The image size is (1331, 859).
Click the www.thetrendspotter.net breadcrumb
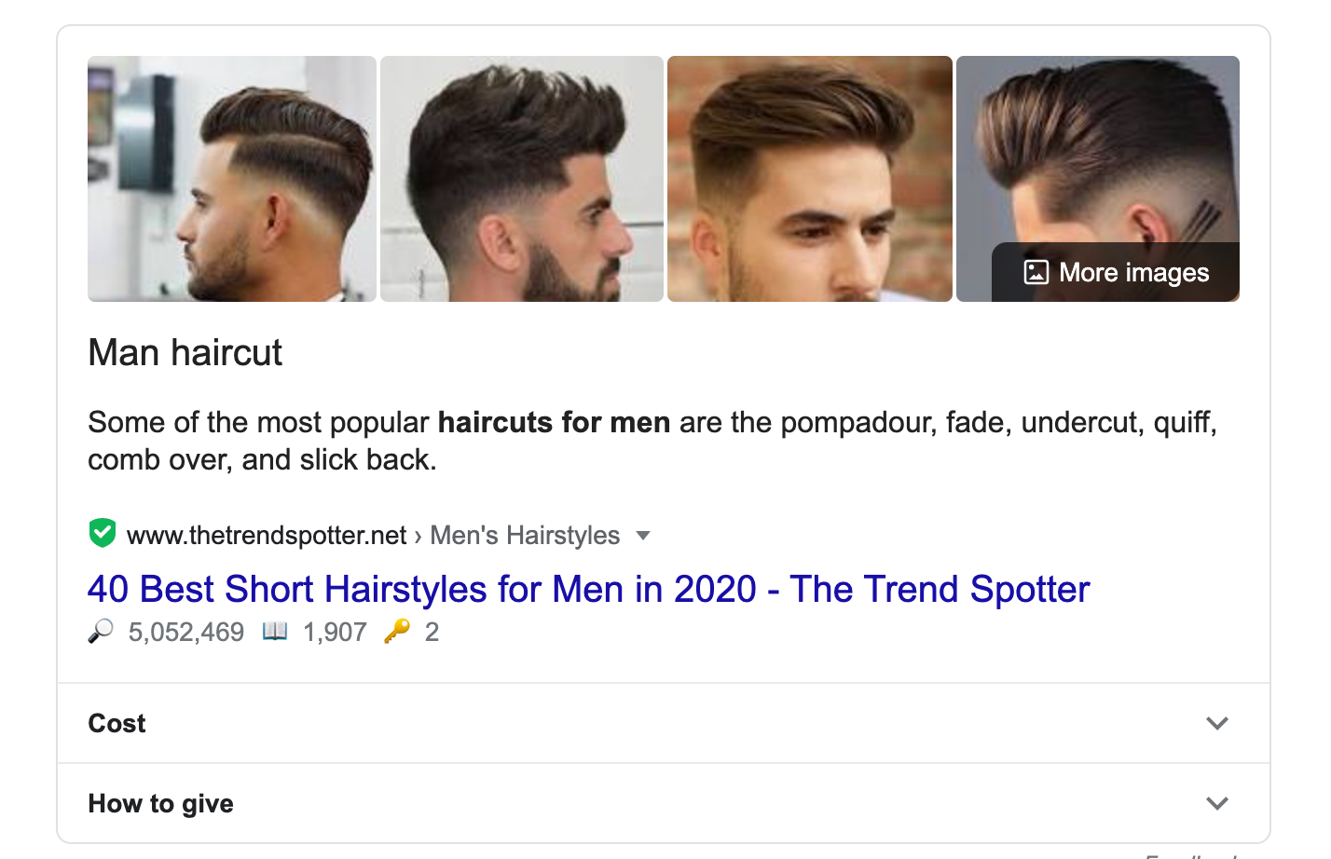tap(268, 535)
